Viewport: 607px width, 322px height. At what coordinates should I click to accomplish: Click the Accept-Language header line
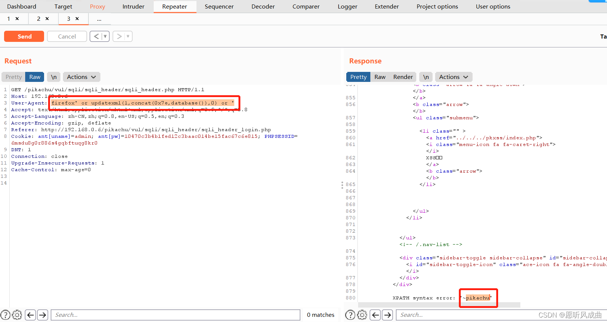coord(98,116)
